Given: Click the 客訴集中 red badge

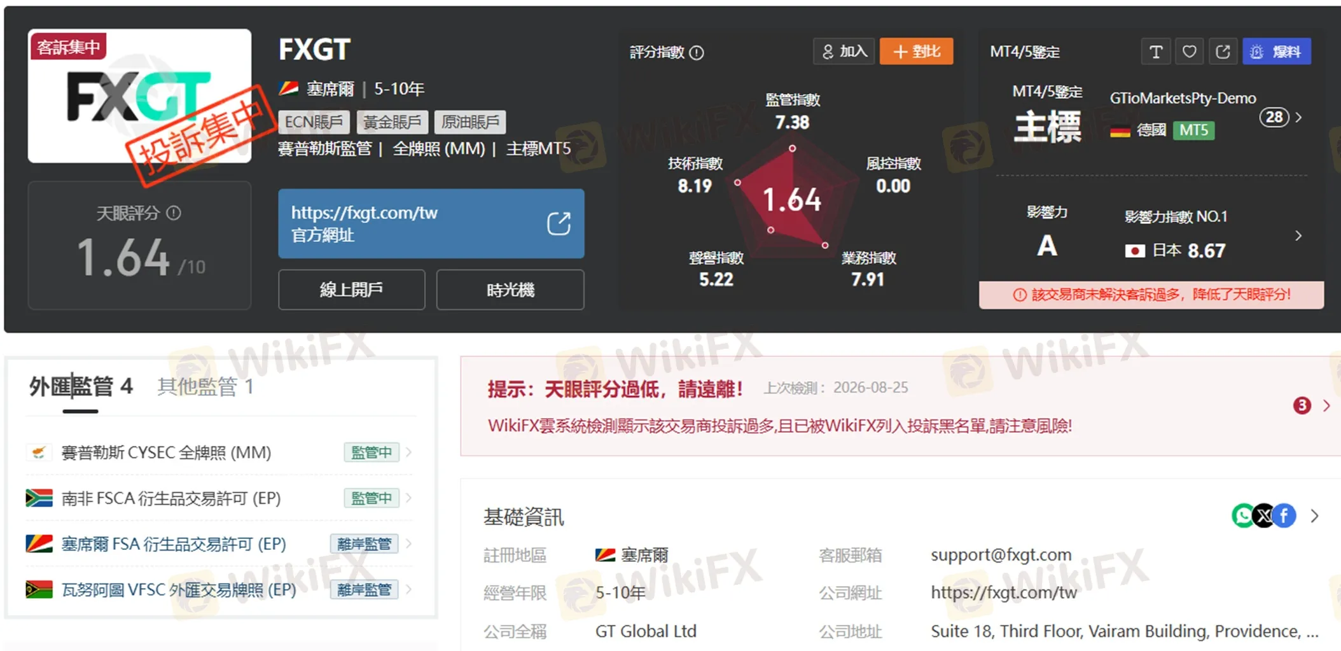Looking at the screenshot, I should pos(68,46).
